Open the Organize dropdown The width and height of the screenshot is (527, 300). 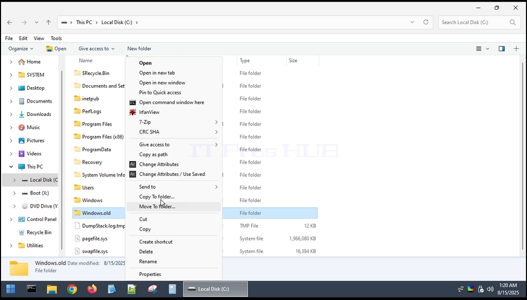pyautogui.click(x=21, y=48)
